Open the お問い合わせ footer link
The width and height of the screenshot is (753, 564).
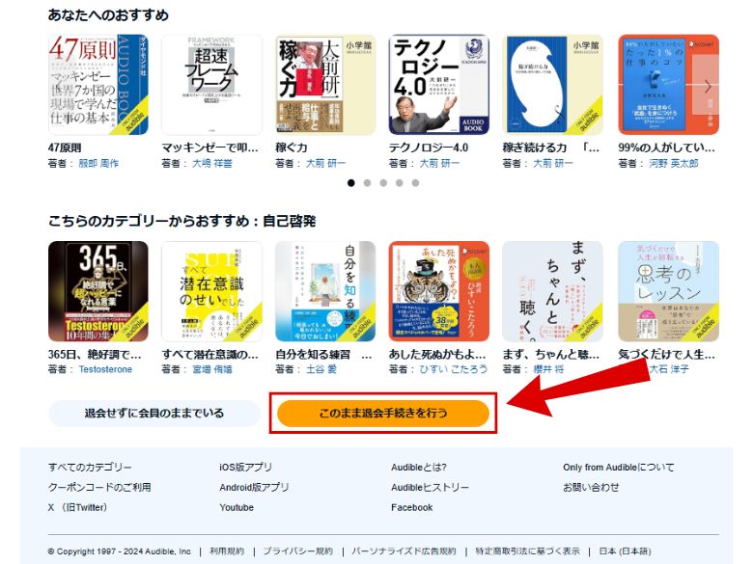point(591,487)
